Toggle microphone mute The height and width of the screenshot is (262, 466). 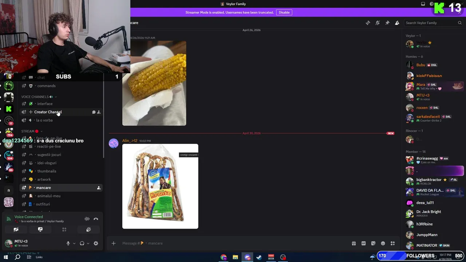click(x=68, y=243)
